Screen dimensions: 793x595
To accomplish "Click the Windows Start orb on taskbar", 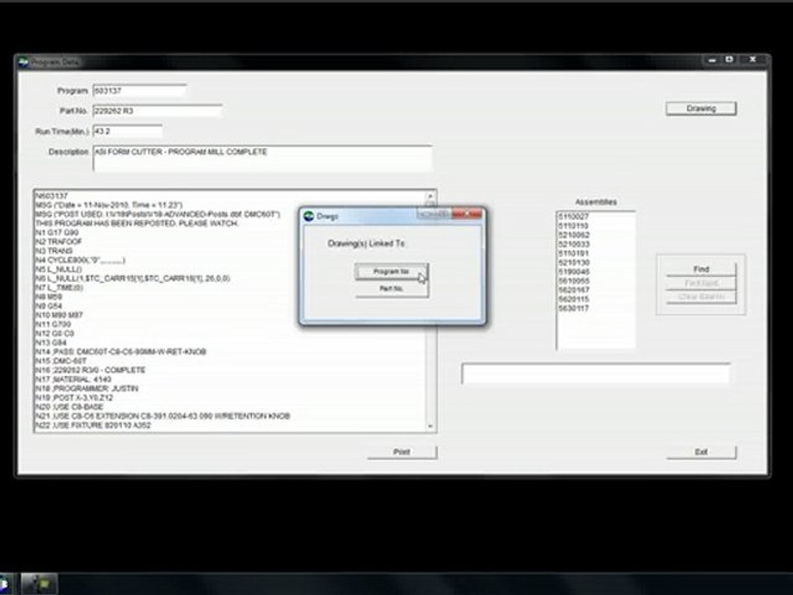I will click(x=4, y=584).
